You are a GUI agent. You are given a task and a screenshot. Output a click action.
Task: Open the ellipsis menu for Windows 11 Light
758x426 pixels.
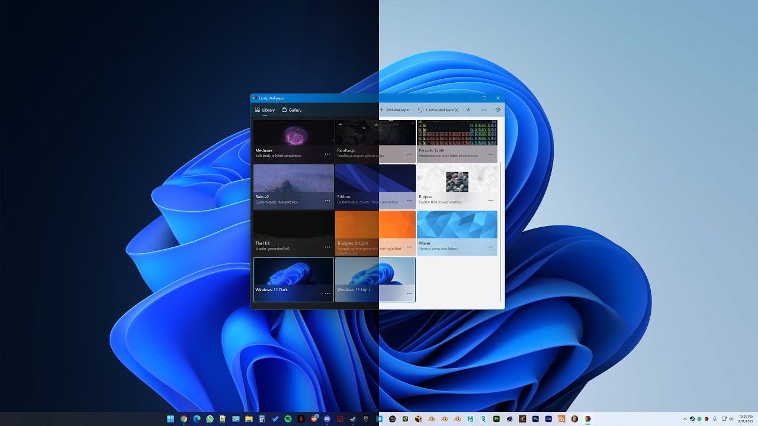(x=409, y=293)
